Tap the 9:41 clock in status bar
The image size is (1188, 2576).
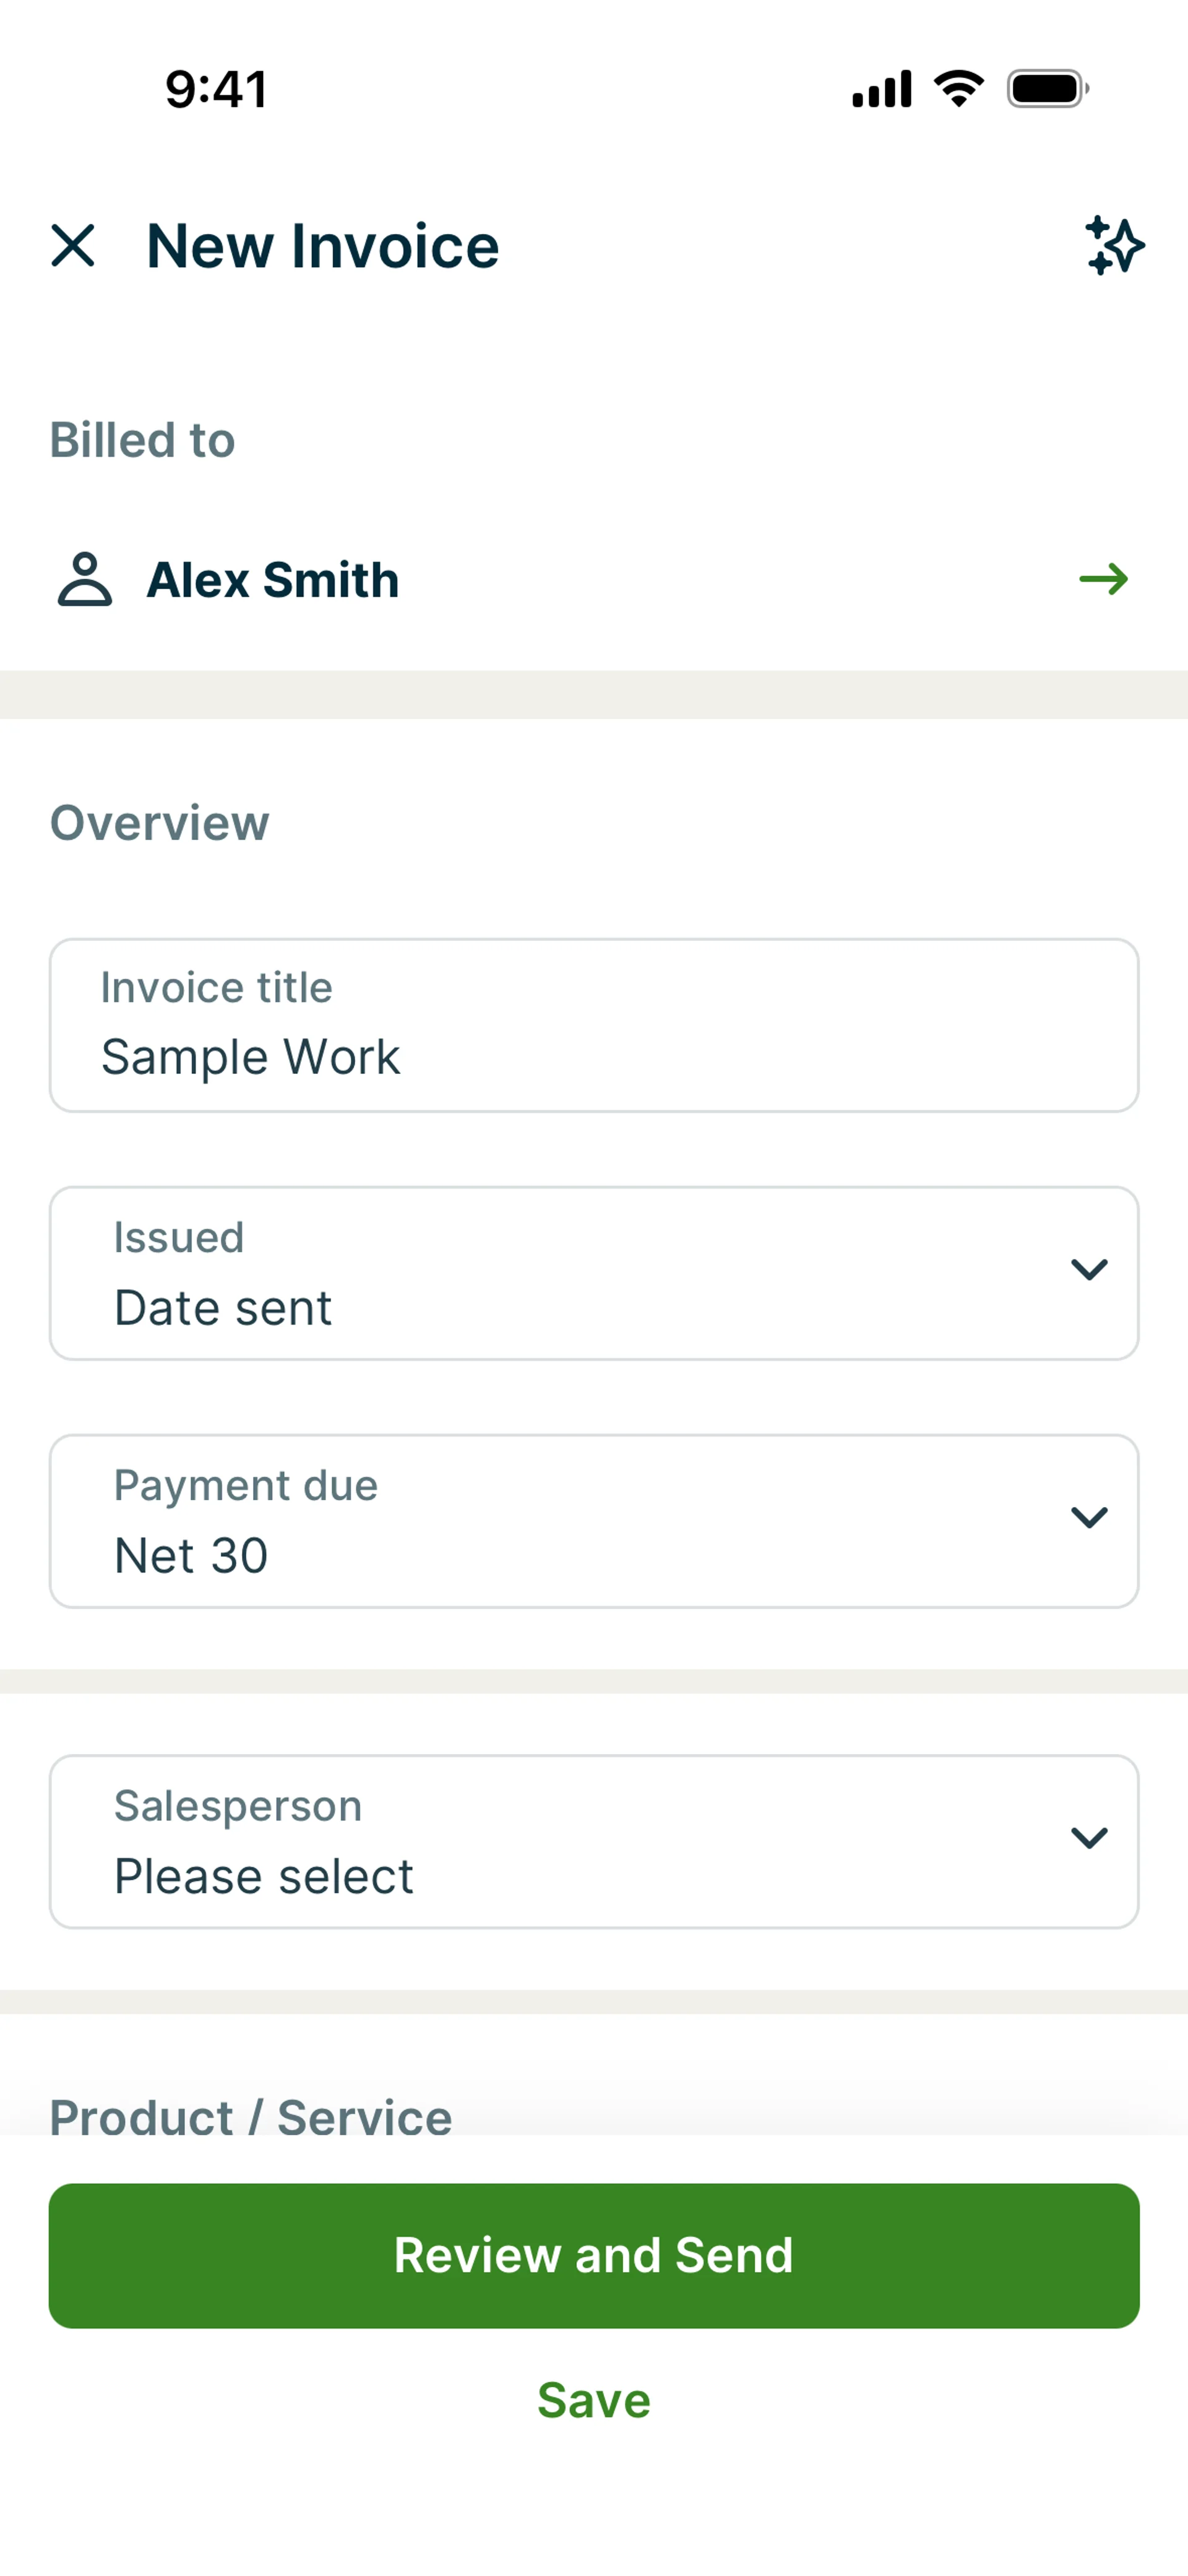[x=216, y=89]
